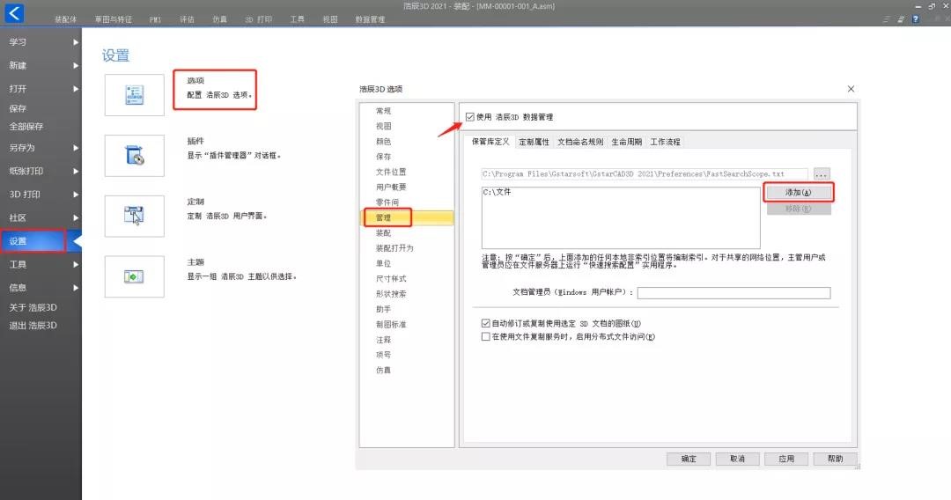This screenshot has height=500, width=951.
Task: Expand the 学习 submenu arrow
Action: tap(76, 42)
